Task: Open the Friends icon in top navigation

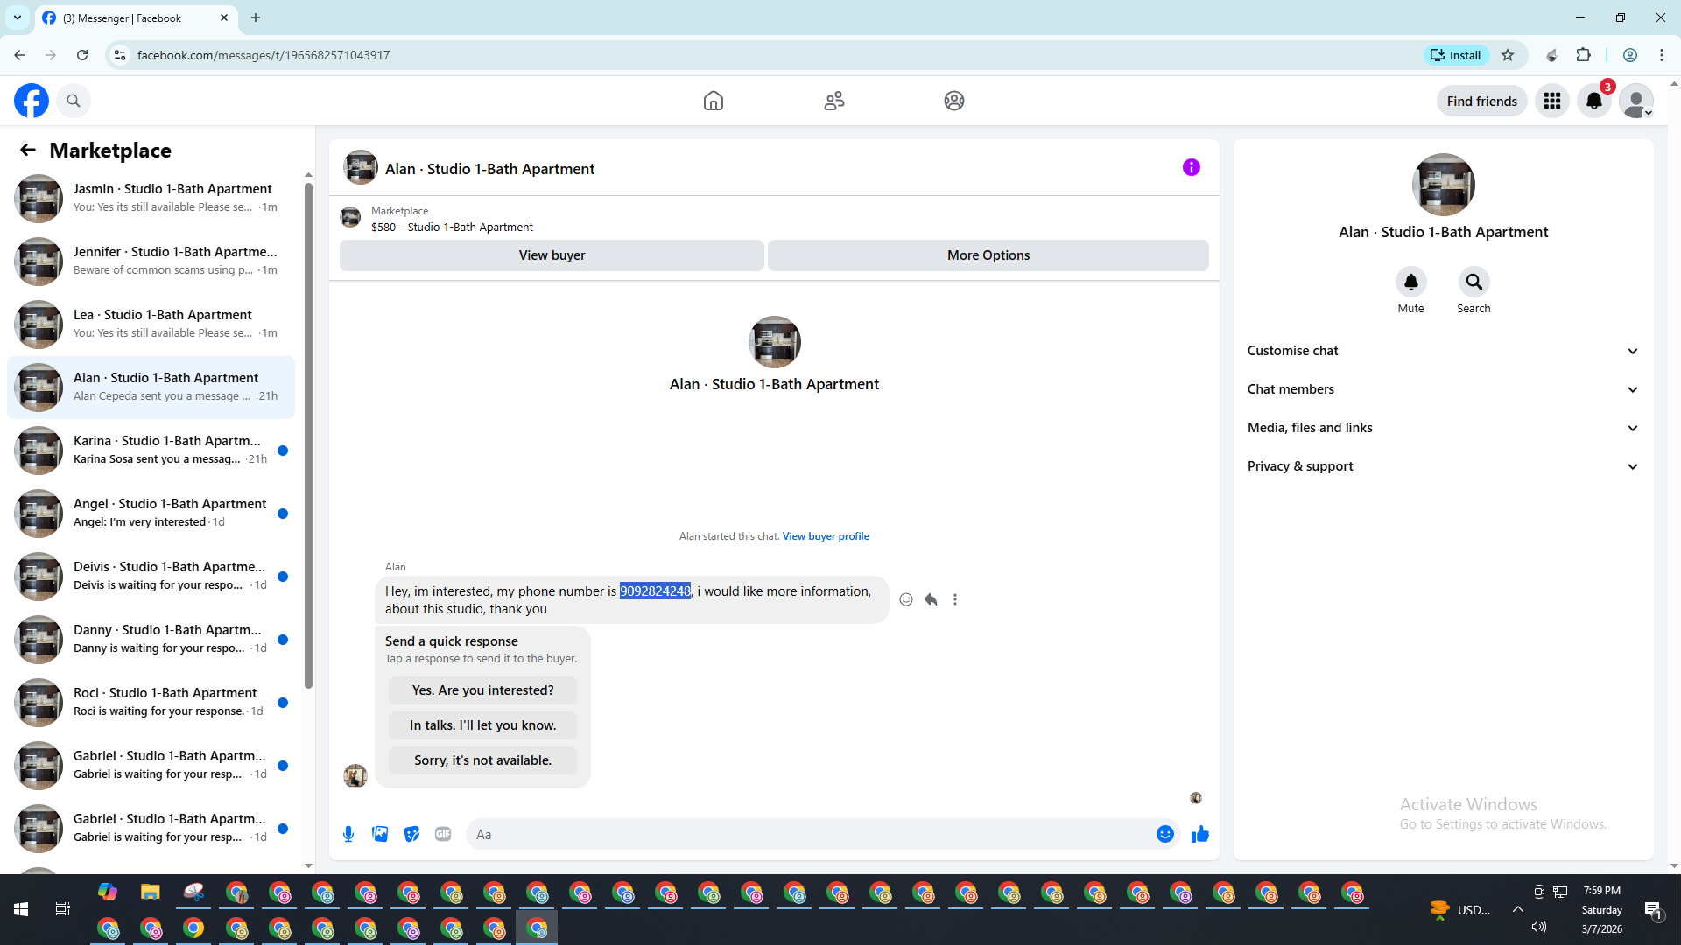Action: click(x=834, y=101)
